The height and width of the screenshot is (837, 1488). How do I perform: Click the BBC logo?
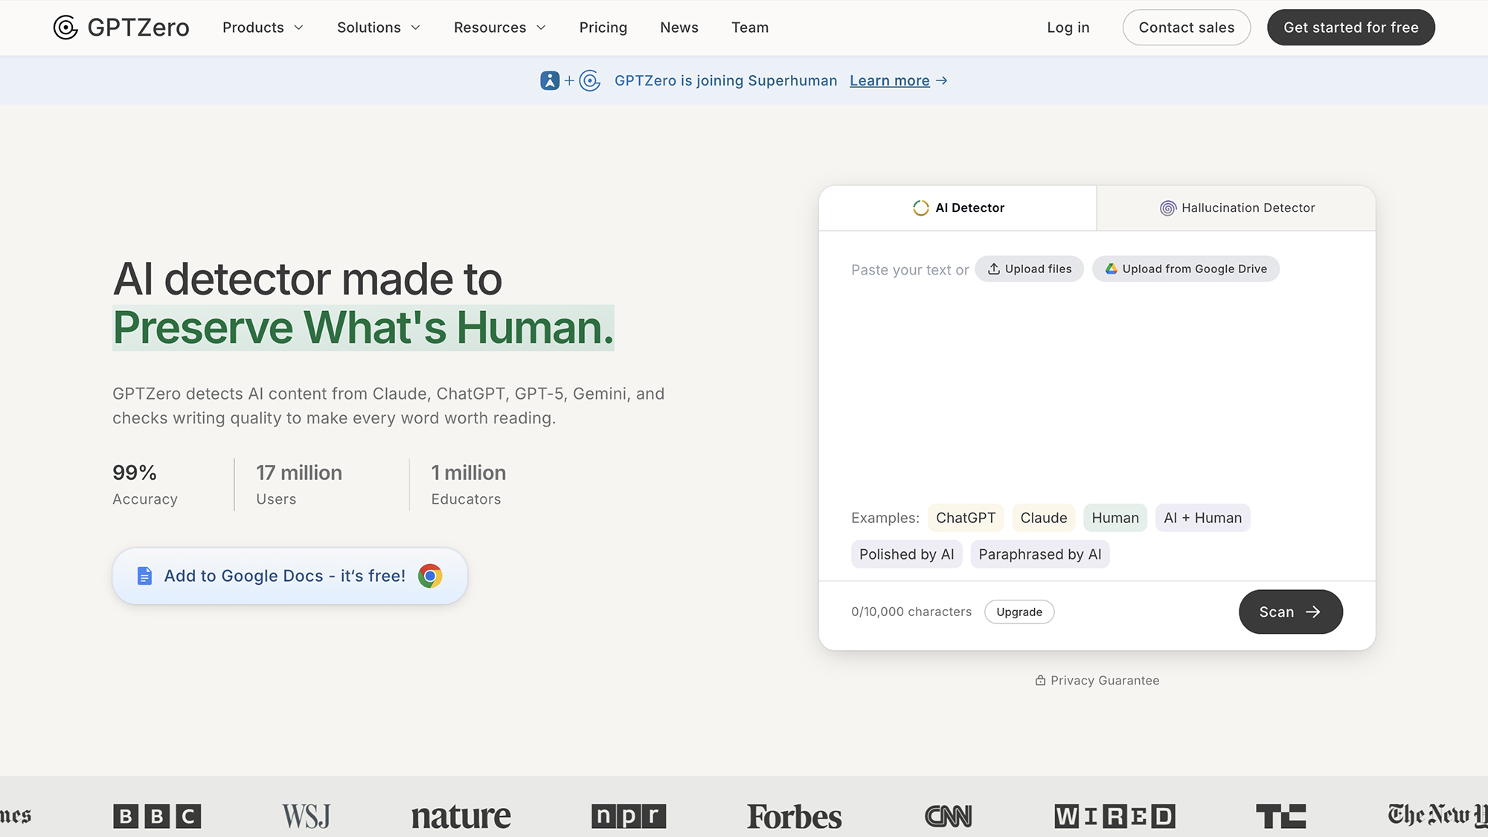[157, 816]
